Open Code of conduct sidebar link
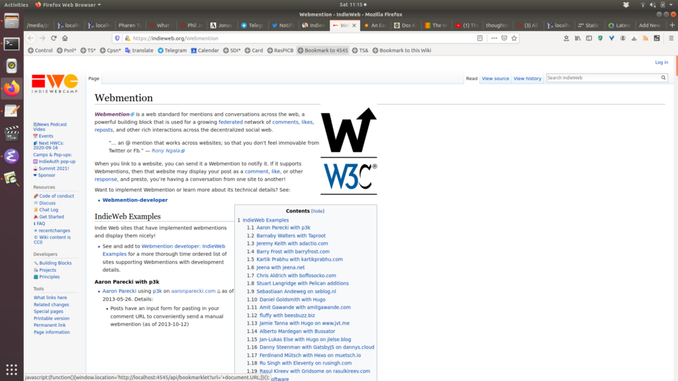 point(57,196)
